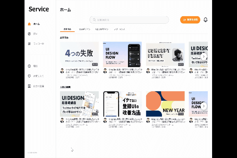The height and width of the screenshot is (158, 237).
Task: Click channel avatar under CONCEPT FIRST video
Action: click(148, 71)
